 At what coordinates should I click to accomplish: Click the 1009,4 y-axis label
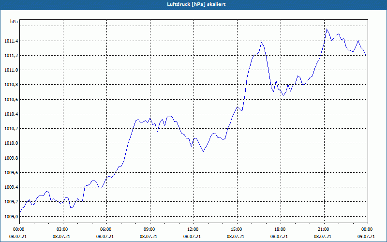(11, 187)
